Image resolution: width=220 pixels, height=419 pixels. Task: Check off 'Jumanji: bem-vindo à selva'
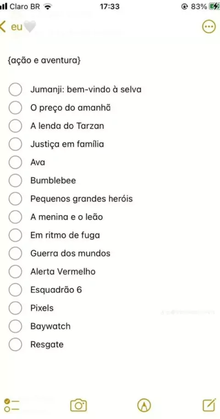[x=15, y=89]
